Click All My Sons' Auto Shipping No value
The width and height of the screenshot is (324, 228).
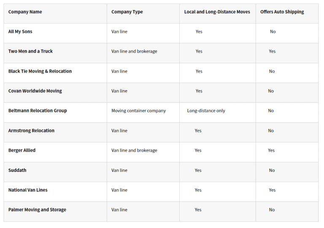click(273, 32)
